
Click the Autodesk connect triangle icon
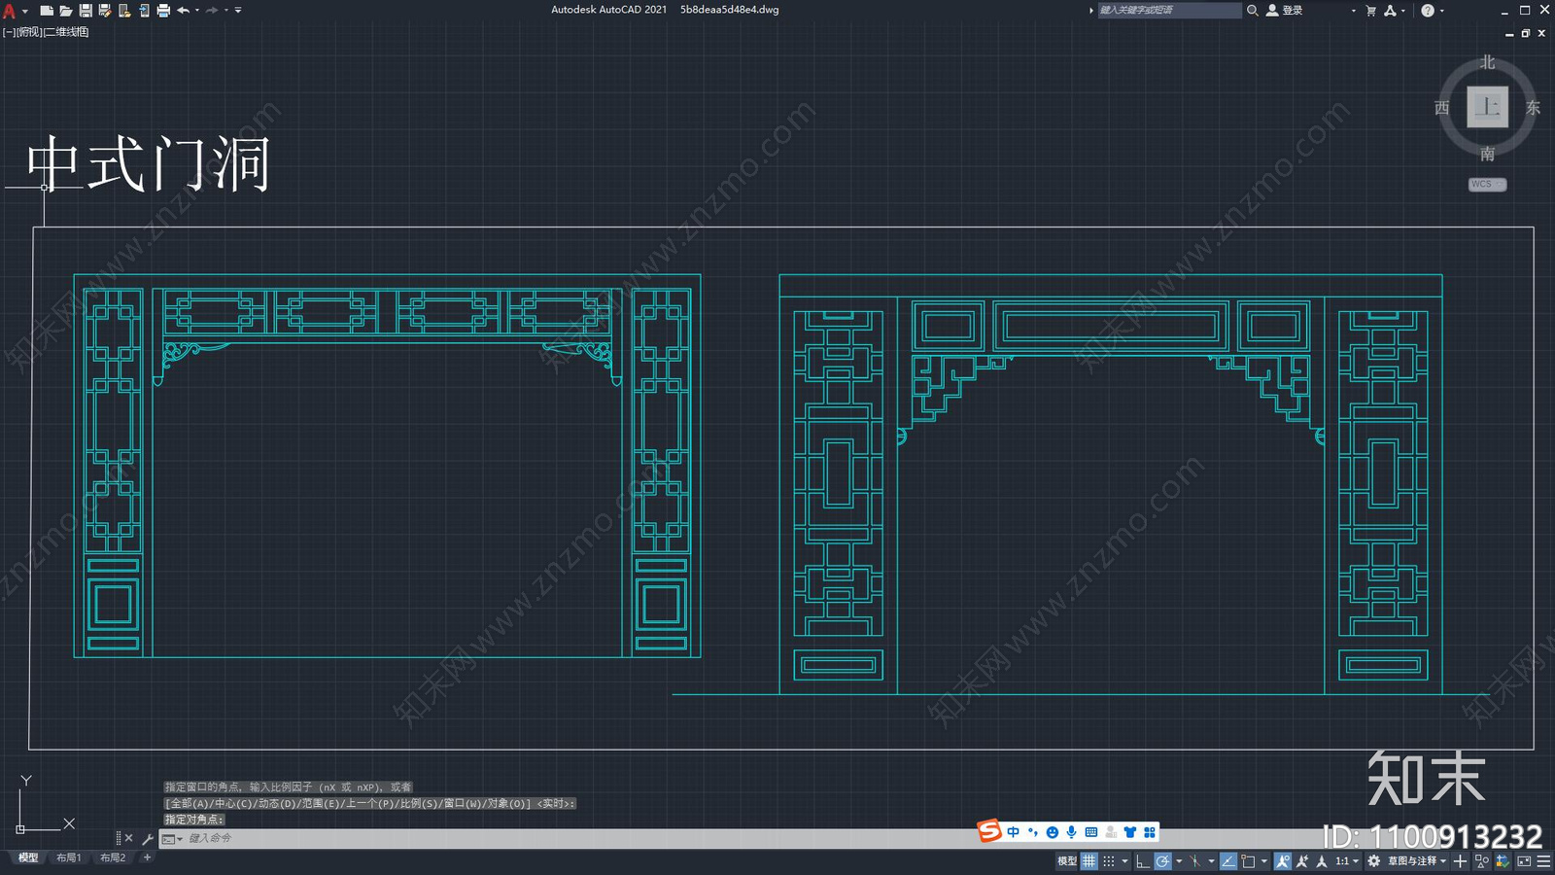1391,11
